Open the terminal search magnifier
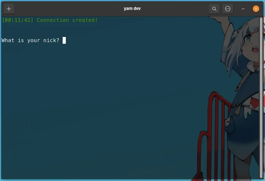This screenshot has height=181, width=265. 214,9
